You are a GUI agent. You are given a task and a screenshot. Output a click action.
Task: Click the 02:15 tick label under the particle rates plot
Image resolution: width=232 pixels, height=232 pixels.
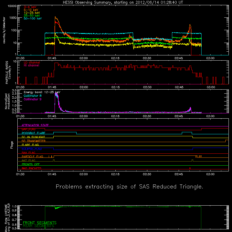point(115,87)
